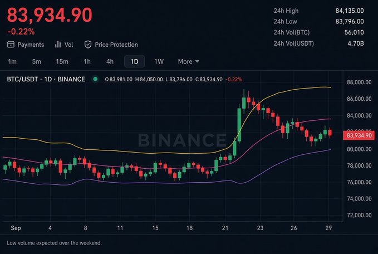Click the 80,000.00 price axis label
This screenshot has height=254, width=378.
coord(359,149)
